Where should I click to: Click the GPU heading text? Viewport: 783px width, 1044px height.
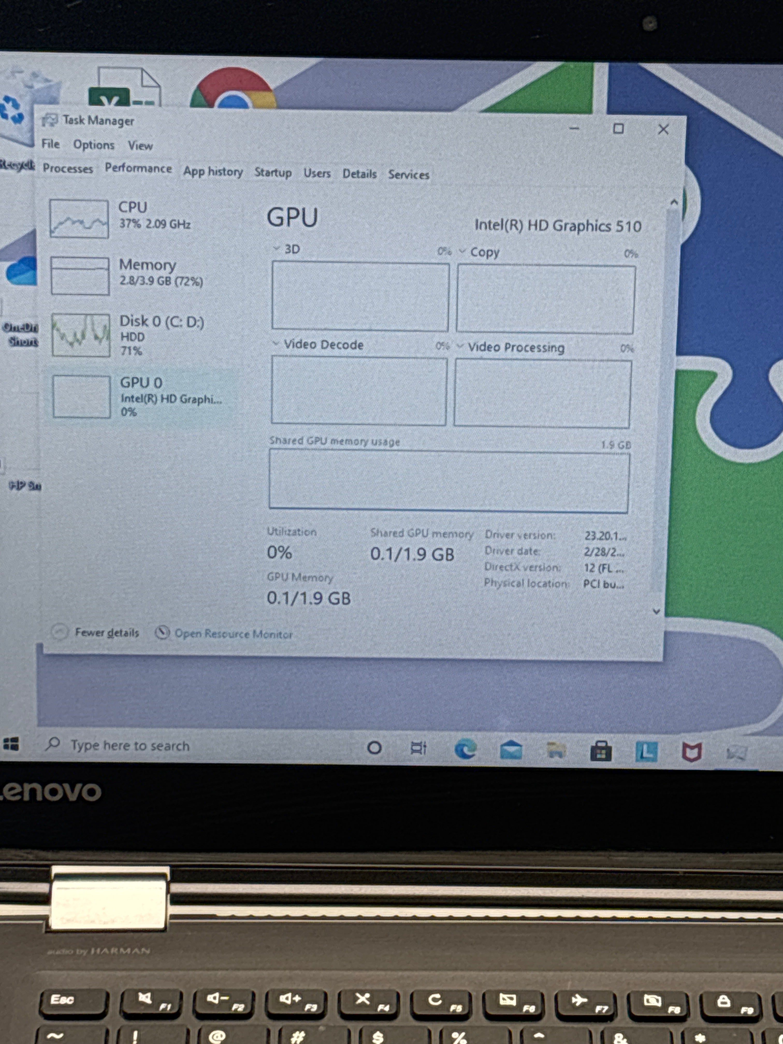[292, 217]
